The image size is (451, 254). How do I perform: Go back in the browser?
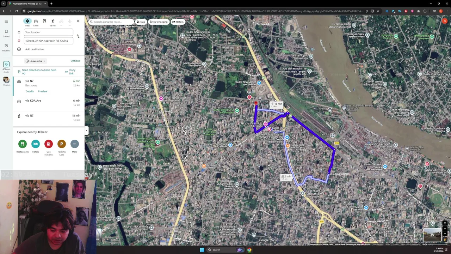4,11
